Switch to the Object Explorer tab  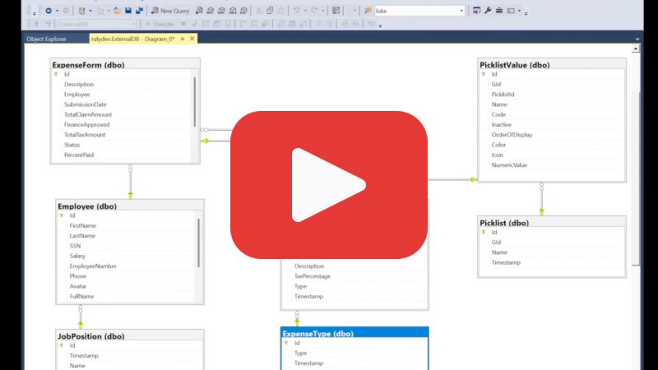tap(46, 39)
